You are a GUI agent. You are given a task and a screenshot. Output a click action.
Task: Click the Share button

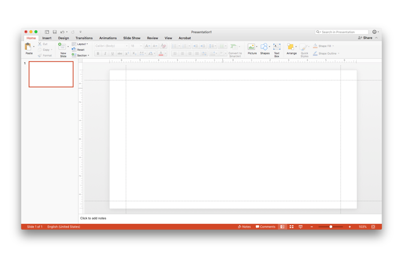[365, 38]
